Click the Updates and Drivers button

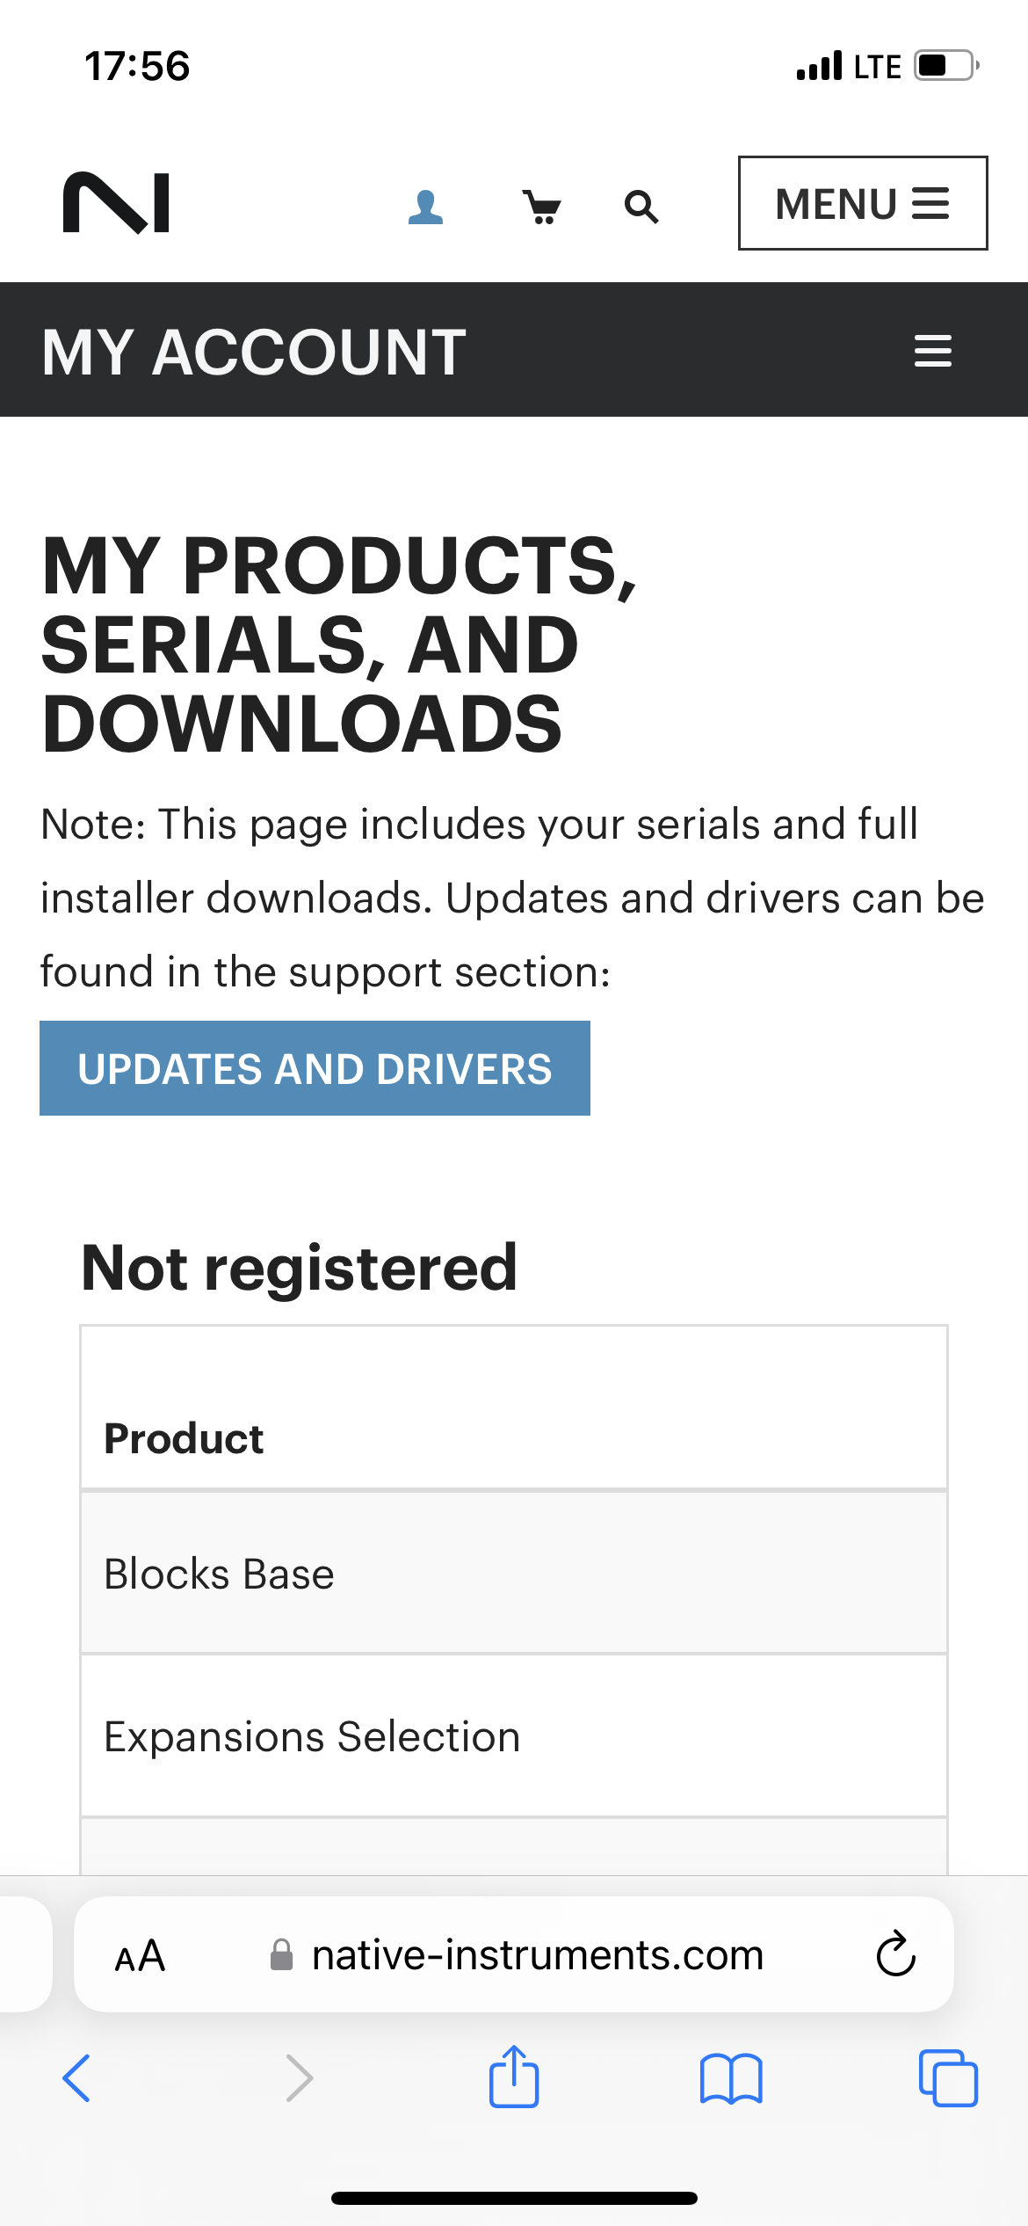tap(315, 1068)
